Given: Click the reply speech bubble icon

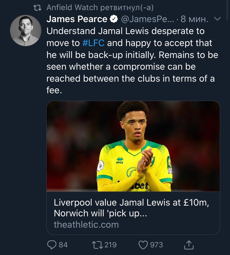Looking at the screenshot, I should pos(52,245).
